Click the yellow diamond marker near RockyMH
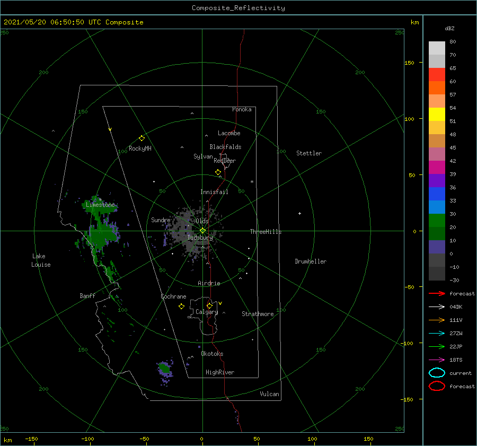 pos(142,138)
